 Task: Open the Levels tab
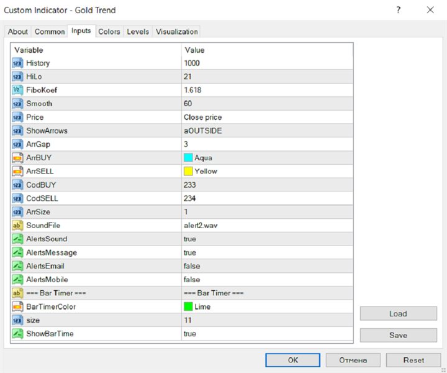tap(138, 32)
